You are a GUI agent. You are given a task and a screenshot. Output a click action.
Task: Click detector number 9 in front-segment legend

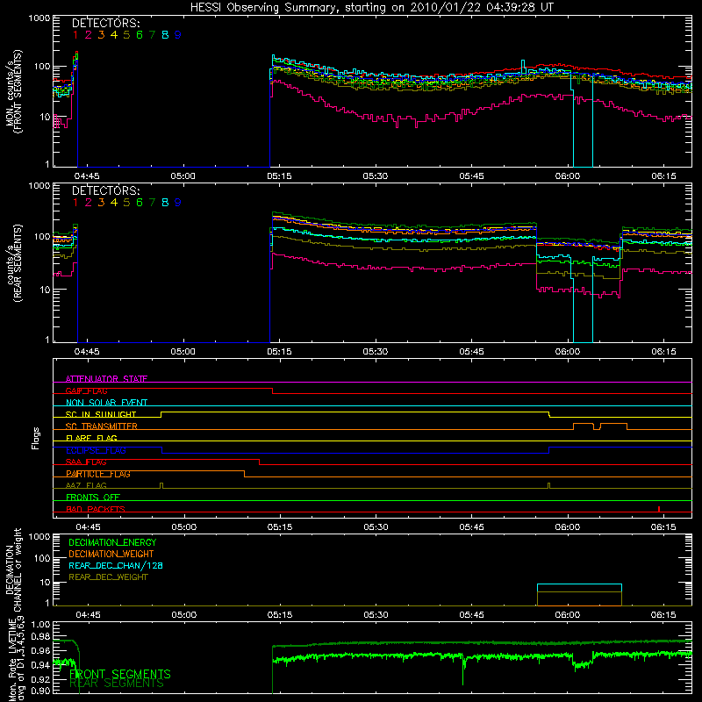[x=178, y=35]
